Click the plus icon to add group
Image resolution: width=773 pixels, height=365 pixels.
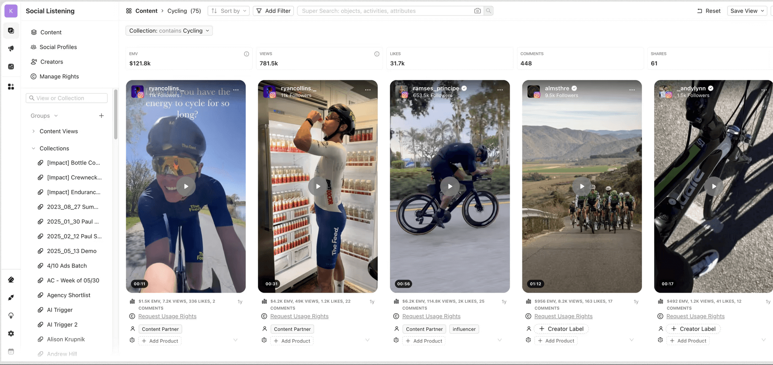tap(101, 116)
